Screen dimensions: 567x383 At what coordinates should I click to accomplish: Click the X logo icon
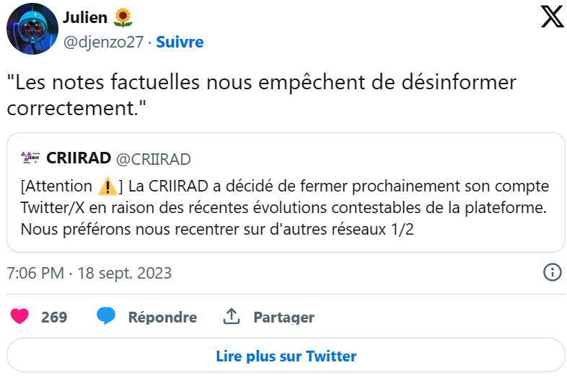coord(552,17)
